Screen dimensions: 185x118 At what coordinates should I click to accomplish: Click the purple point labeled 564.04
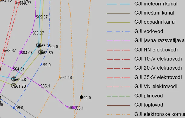click(12, 68)
